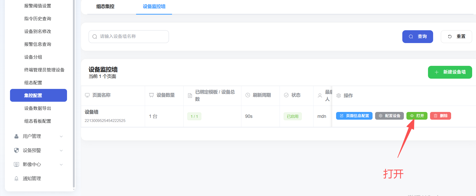This screenshot has width=476, height=196.
Task: Open 页面信息配置 for 设备墙 row
Action: coord(354,116)
